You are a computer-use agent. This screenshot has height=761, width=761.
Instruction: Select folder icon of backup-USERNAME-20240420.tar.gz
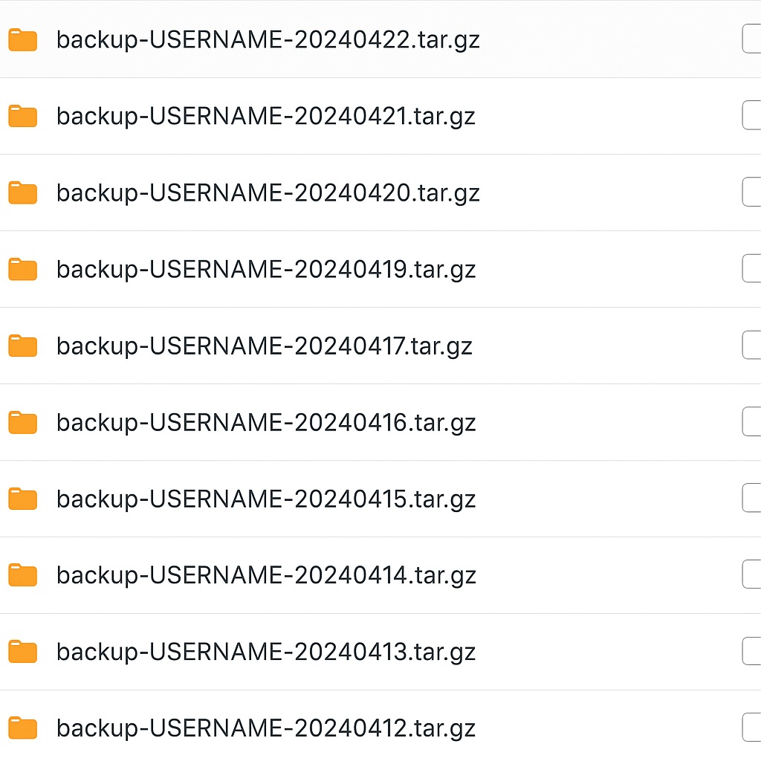coord(22,193)
